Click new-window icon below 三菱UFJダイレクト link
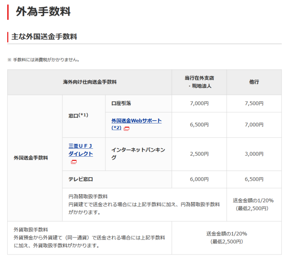Viewport: 286px width, 258px height. 74,162
